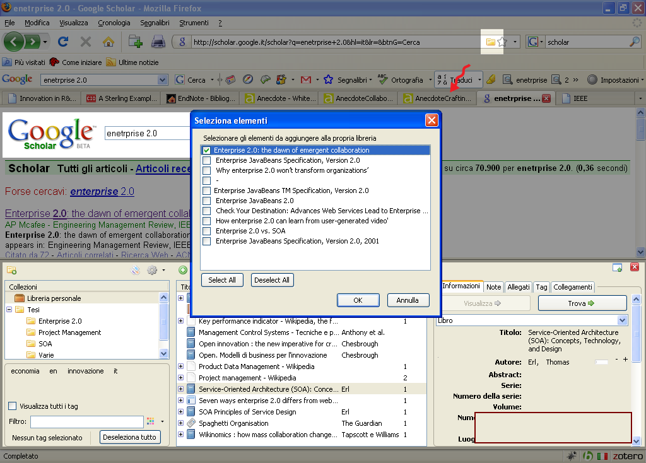The image size is (646, 463).
Task: Uncheck 'Enterprise 2.0: the dawn of emergent collaboration'
Action: (x=206, y=150)
